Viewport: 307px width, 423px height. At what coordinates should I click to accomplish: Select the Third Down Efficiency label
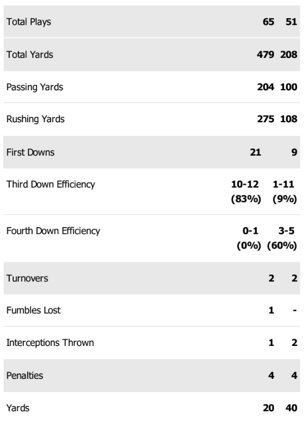[50, 185]
